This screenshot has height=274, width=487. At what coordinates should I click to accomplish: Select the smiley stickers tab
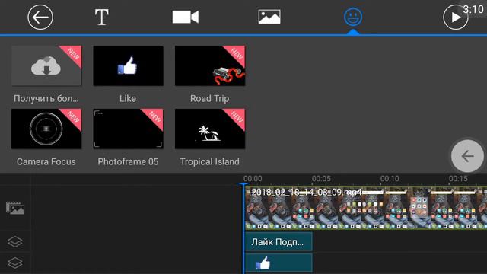click(x=353, y=17)
